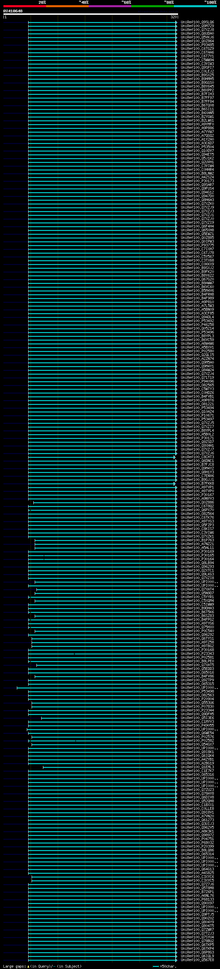Select hit label UniRef100_A1Y2A0

coord(197,140)
